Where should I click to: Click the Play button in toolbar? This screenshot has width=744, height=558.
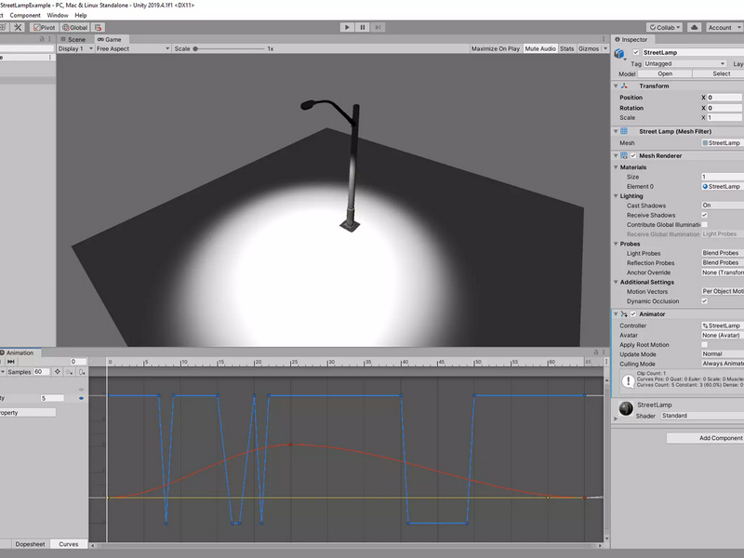(347, 28)
